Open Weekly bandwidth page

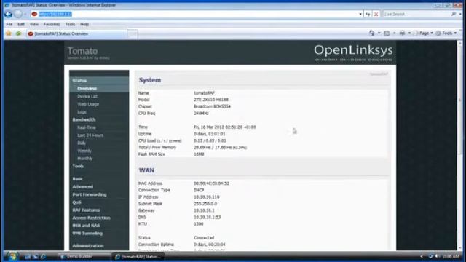coord(84,151)
